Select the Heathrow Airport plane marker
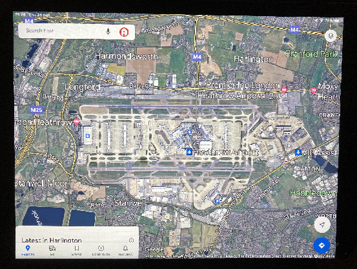357x269 pixels. [189, 152]
